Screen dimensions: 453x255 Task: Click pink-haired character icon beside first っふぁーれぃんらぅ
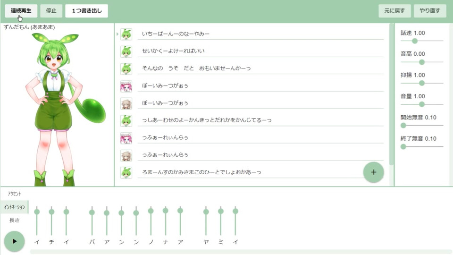(x=126, y=138)
